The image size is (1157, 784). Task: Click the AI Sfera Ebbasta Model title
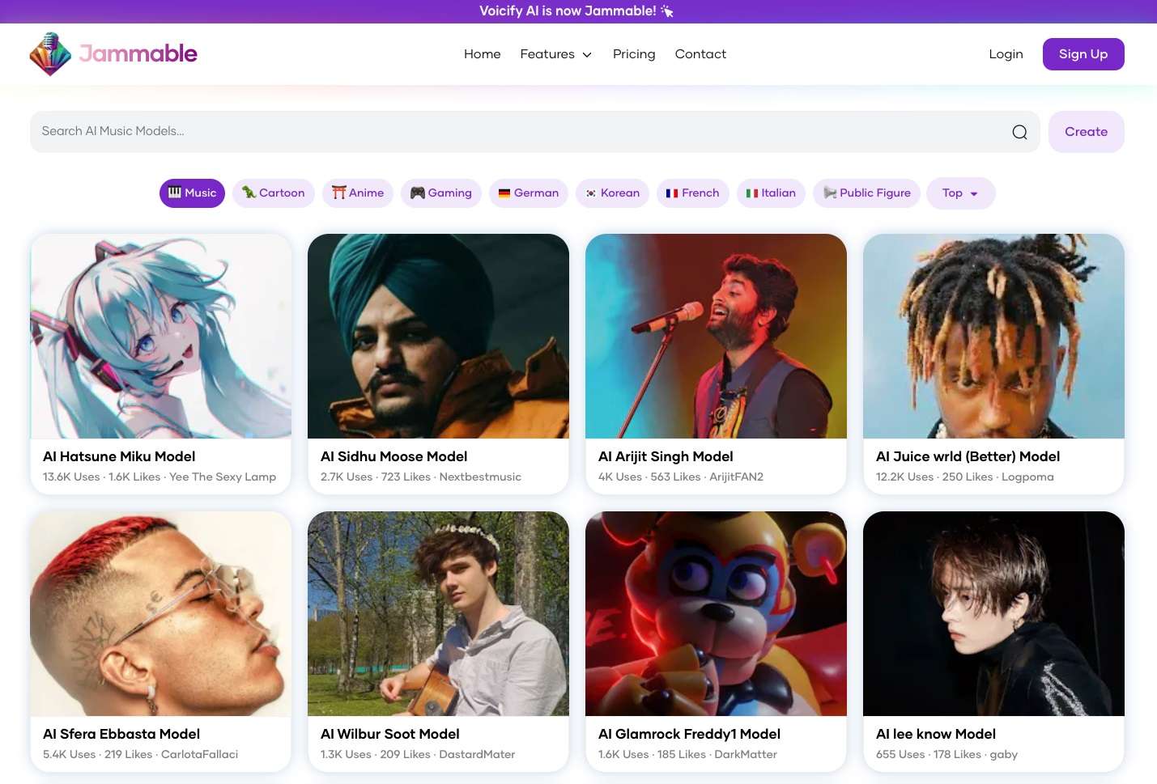click(121, 734)
